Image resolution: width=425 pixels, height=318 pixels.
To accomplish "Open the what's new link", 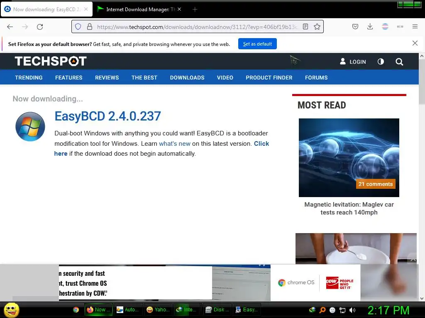I will coord(175,144).
